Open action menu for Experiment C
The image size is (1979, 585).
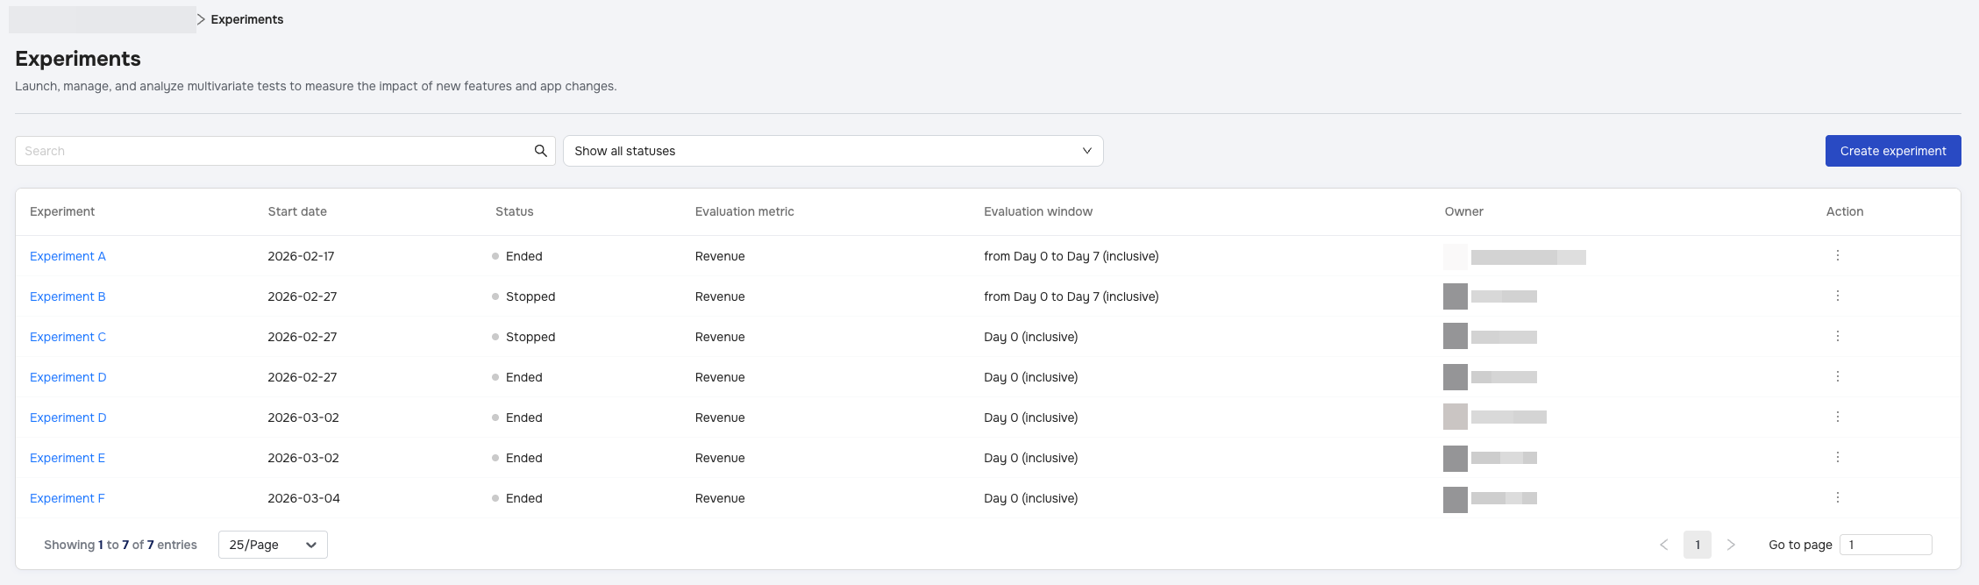pos(1837,336)
